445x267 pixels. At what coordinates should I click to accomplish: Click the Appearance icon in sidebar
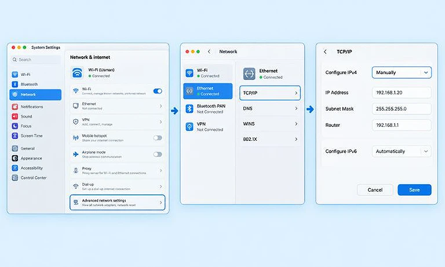pyautogui.click(x=14, y=158)
